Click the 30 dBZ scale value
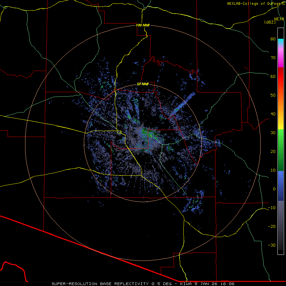 [x=273, y=133]
